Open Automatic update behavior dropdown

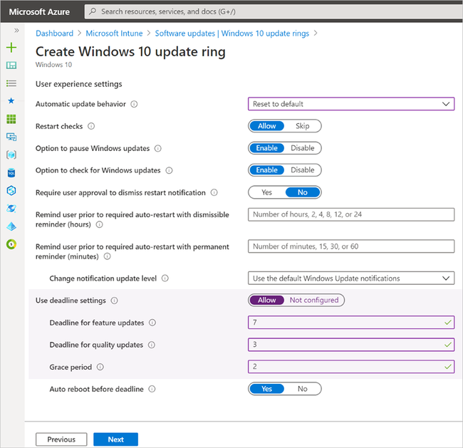tap(351, 104)
